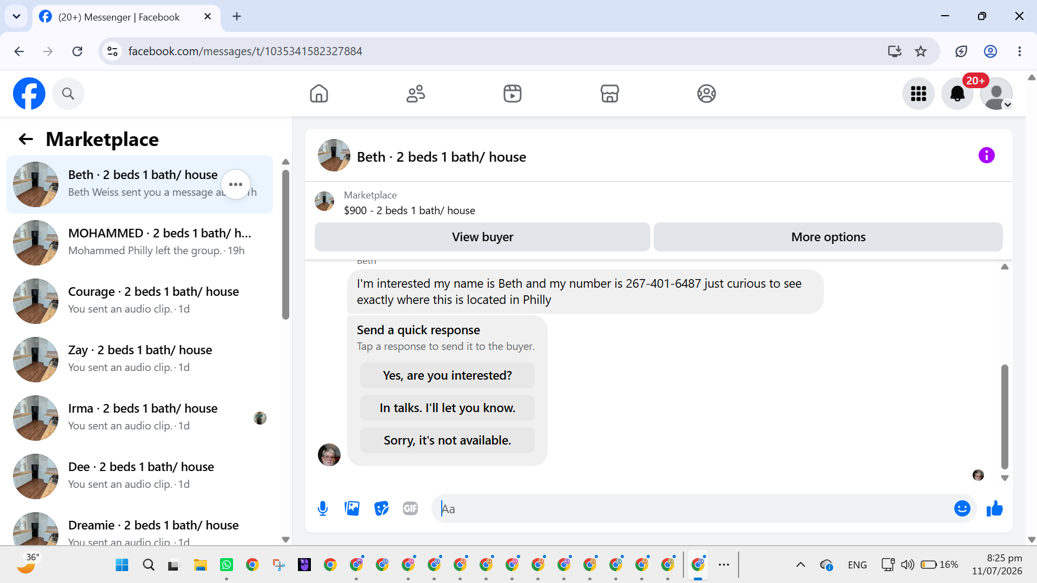Open the Dee 2 beds conversation
The image size is (1037, 583).
[x=141, y=476]
